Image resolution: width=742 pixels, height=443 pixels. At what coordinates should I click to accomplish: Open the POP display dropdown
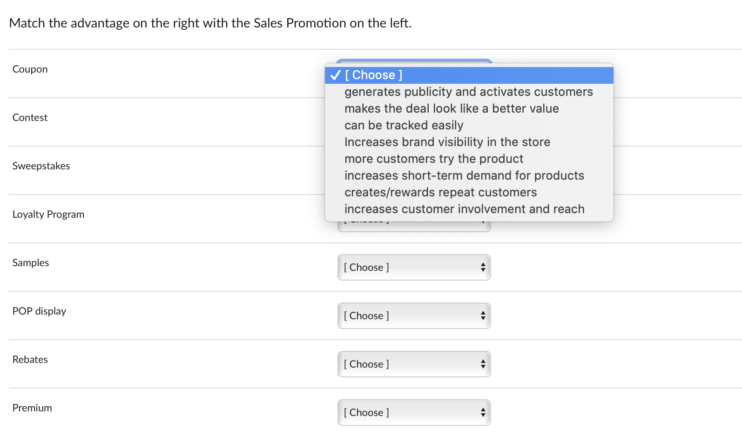[413, 316]
